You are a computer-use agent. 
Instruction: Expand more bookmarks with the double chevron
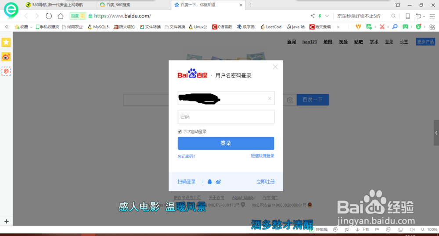click(338, 27)
